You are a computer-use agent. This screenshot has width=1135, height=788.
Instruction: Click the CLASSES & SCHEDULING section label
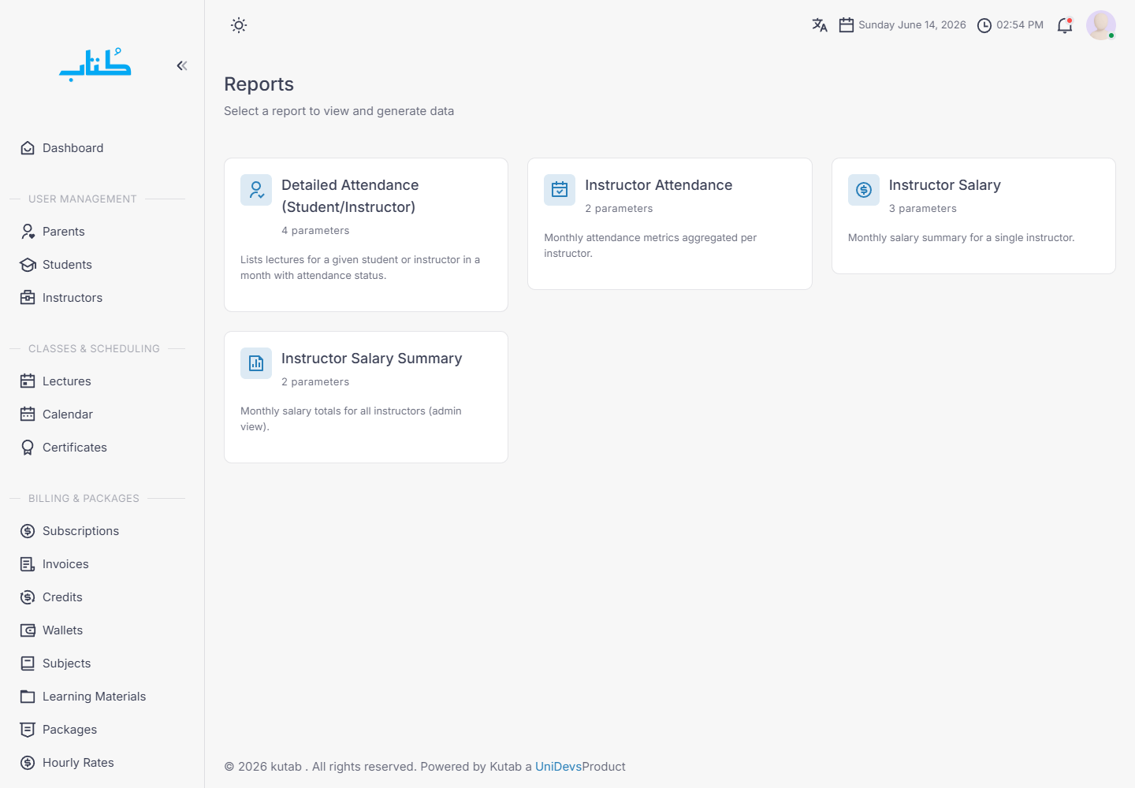pyautogui.click(x=94, y=349)
